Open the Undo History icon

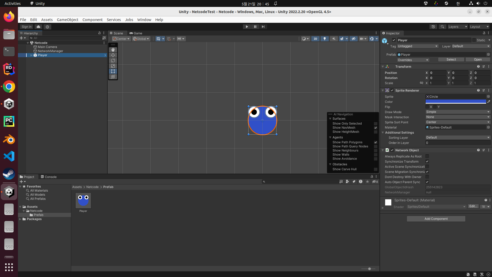pos(433,27)
